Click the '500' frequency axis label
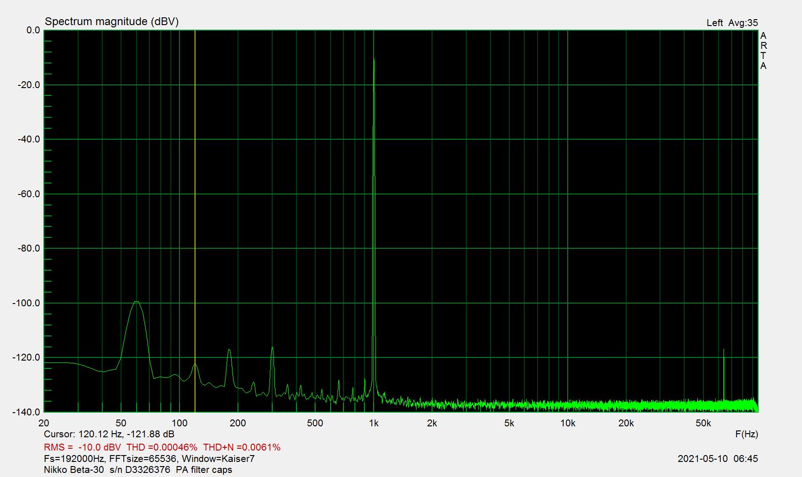The image size is (802, 477). (x=315, y=423)
